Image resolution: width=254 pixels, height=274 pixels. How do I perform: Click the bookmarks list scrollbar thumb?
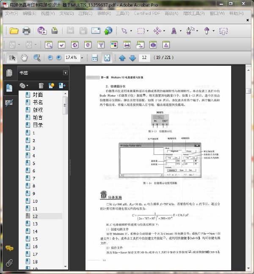coord(65,106)
